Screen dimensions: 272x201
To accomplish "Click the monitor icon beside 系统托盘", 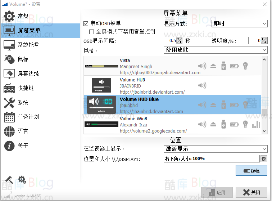I will click(9, 45).
